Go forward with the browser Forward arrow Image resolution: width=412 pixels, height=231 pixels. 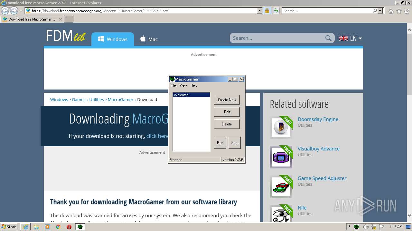[x=14, y=11]
